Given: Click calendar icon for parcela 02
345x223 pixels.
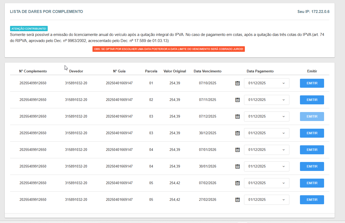Looking at the screenshot, I should pyautogui.click(x=237, y=100).
